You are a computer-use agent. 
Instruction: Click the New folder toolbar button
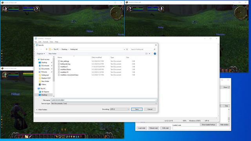(52, 54)
